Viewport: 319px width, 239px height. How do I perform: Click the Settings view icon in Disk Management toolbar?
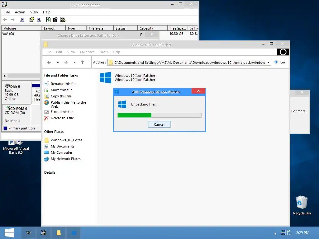point(63,20)
